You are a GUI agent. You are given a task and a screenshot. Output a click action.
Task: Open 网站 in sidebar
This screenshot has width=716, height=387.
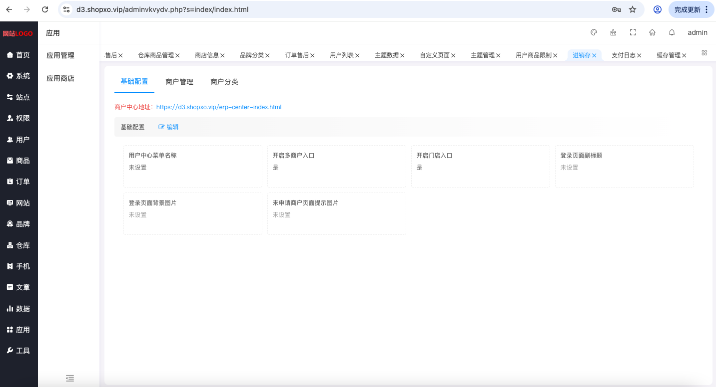[19, 203]
